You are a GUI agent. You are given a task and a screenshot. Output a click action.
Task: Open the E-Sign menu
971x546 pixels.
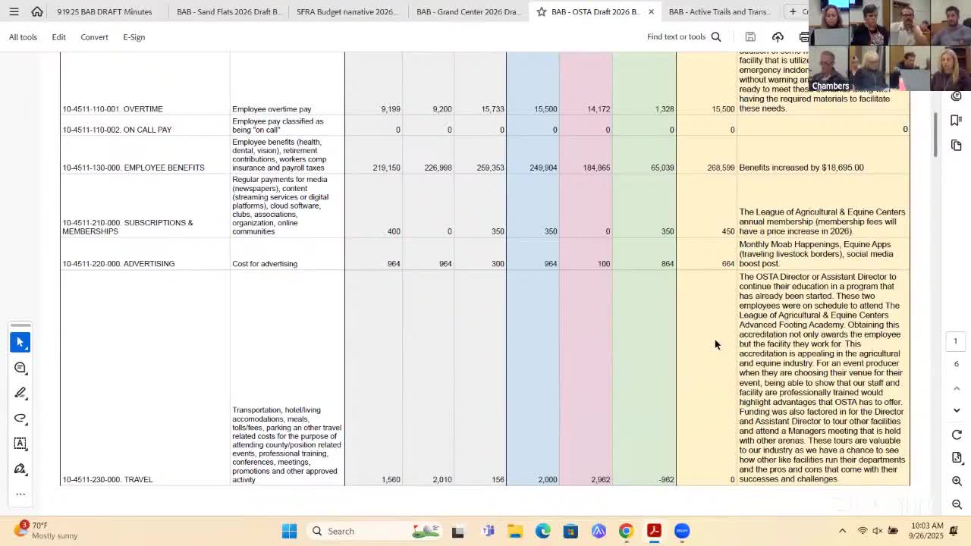(134, 36)
